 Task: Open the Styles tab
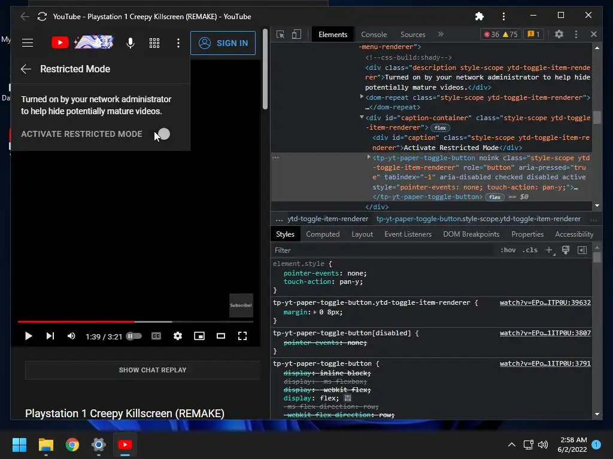pyautogui.click(x=285, y=234)
